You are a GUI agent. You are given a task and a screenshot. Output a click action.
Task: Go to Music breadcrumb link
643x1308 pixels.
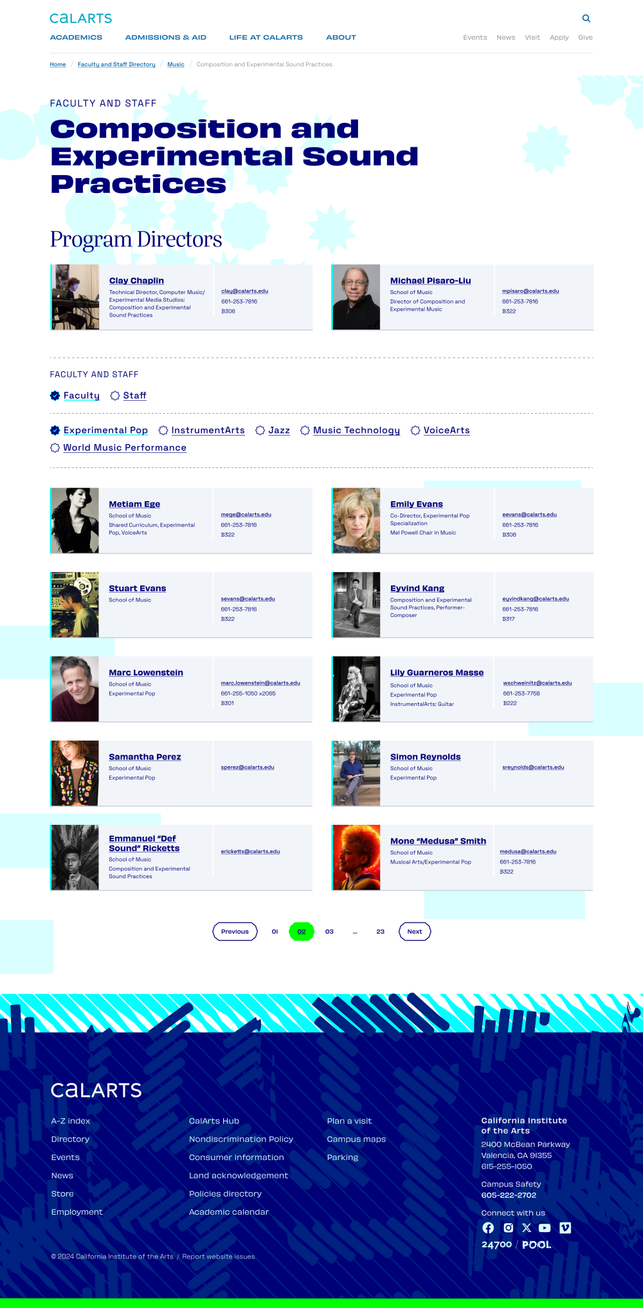coord(176,64)
